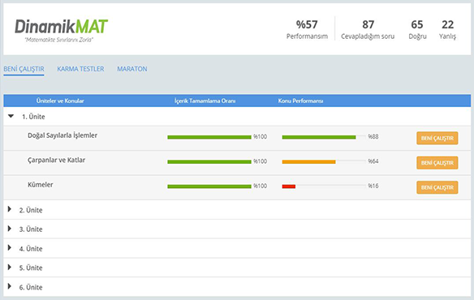This screenshot has height=300, width=474.
Task: Click the Kümeler %100 completion bar
Action: (209, 186)
